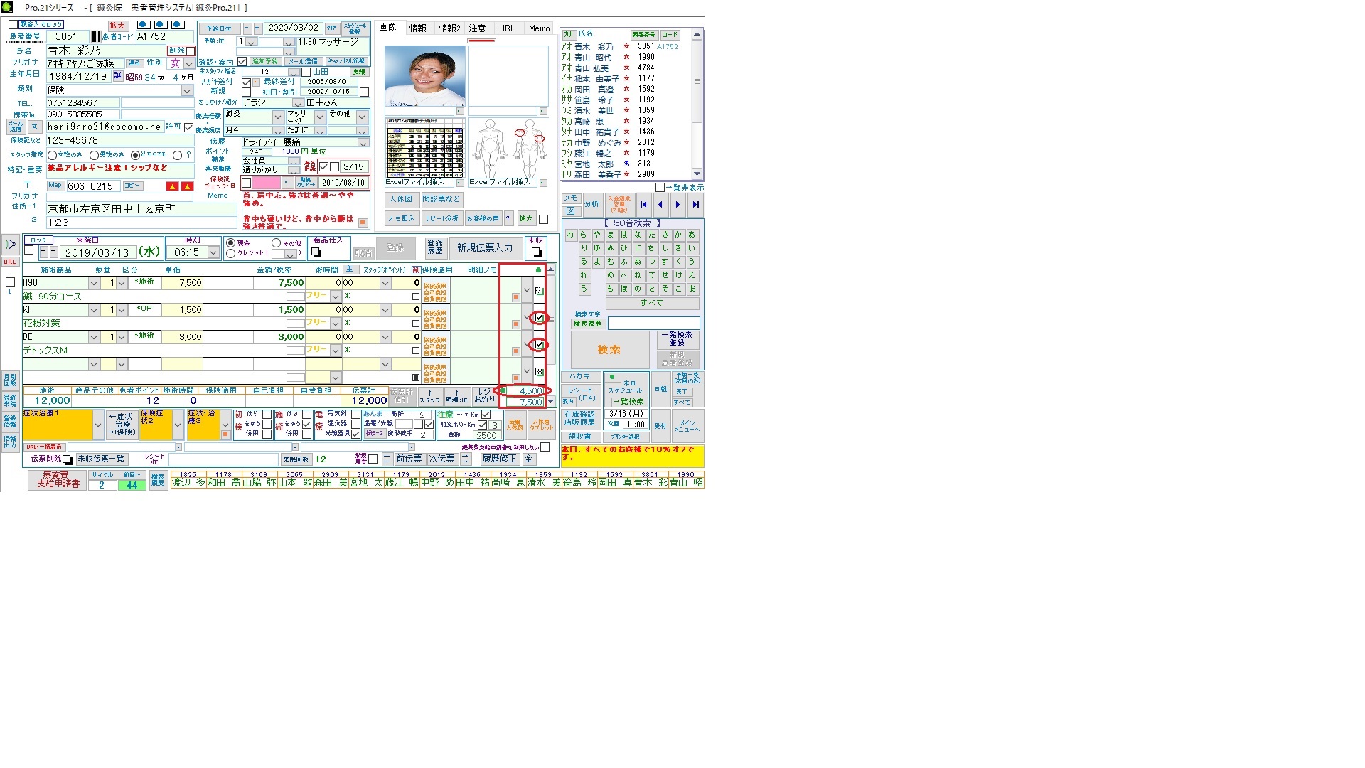Click the 新規伝票入力 button

485,247
